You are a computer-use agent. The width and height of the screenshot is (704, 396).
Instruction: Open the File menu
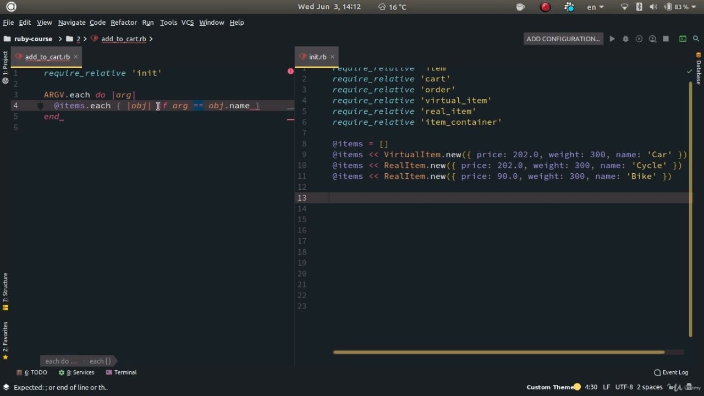coord(8,23)
